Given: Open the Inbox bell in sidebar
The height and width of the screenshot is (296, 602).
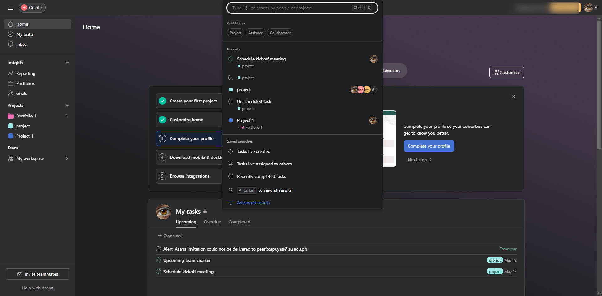Looking at the screenshot, I should click(x=38, y=44).
